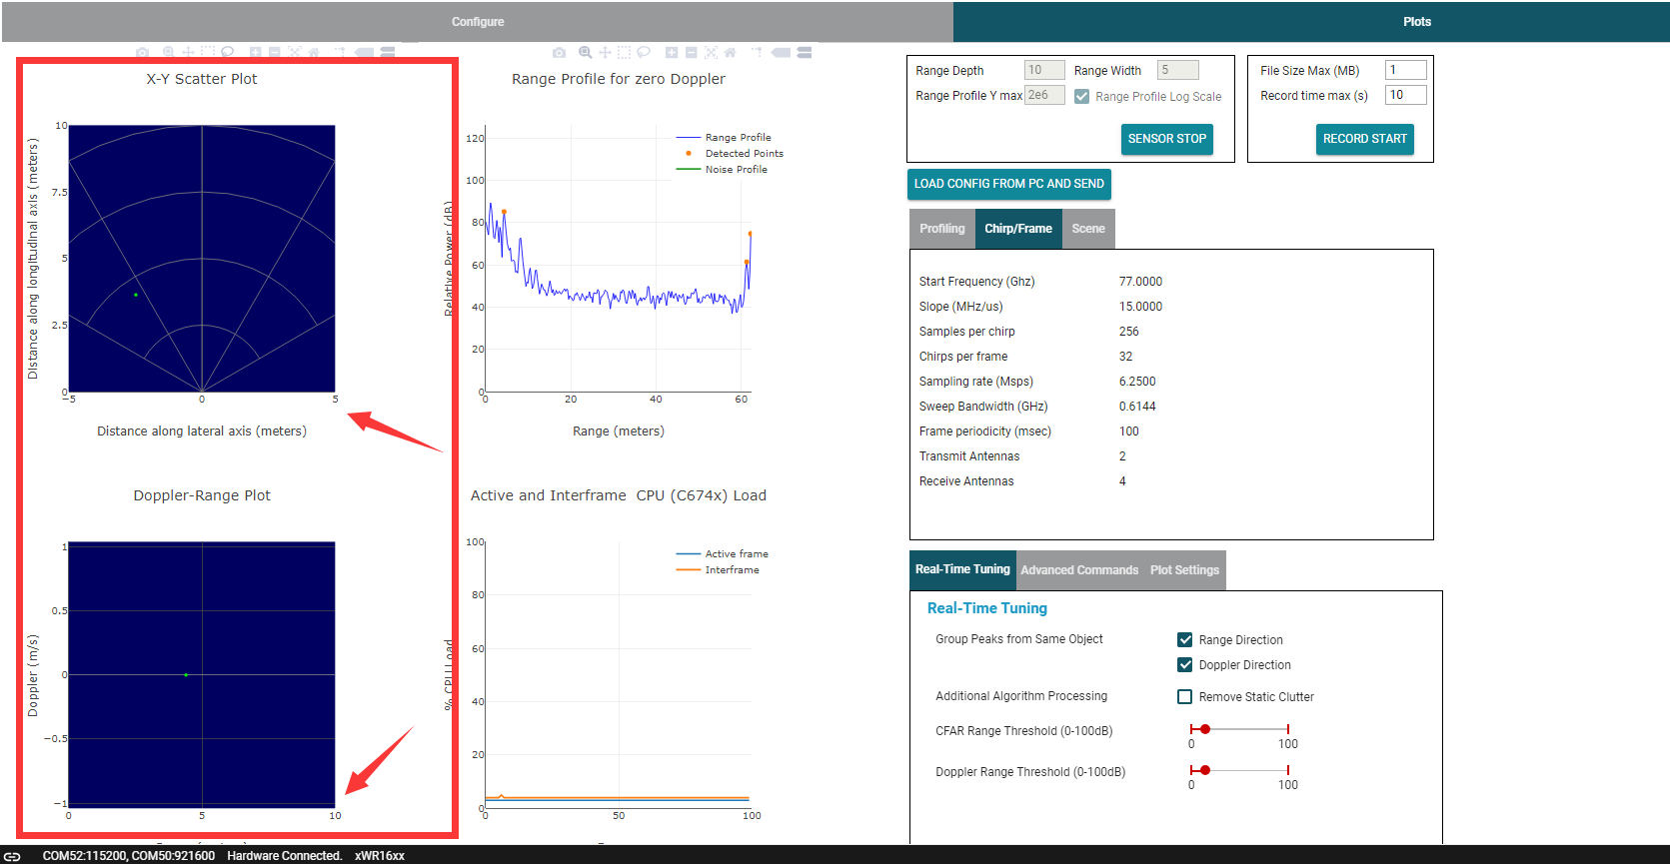
Task: Click the COM52:115200, COM50:921600 status text
Action: pos(129,856)
